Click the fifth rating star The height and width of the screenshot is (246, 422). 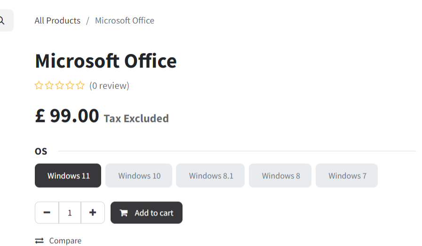[80, 86]
